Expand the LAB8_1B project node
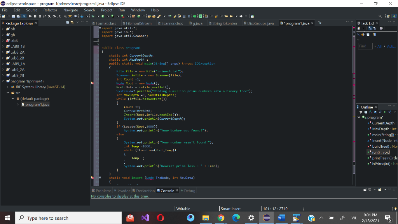398x224 pixels. pos(3,46)
